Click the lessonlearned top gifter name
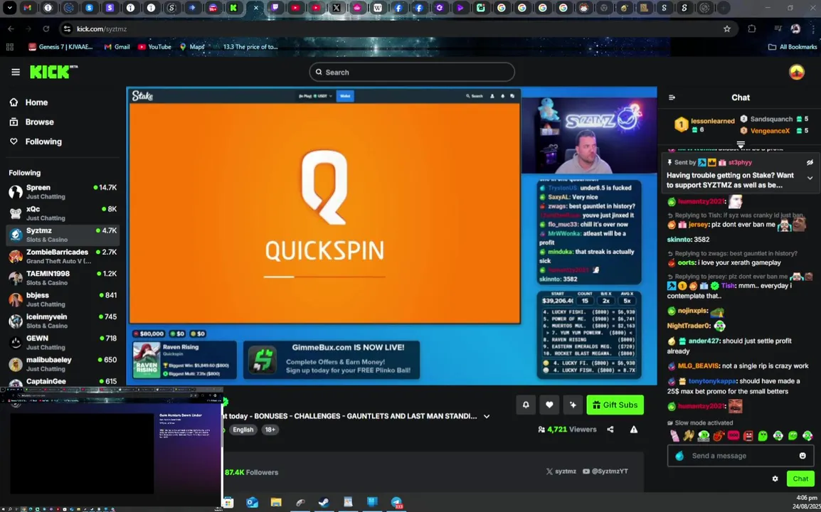 point(713,121)
